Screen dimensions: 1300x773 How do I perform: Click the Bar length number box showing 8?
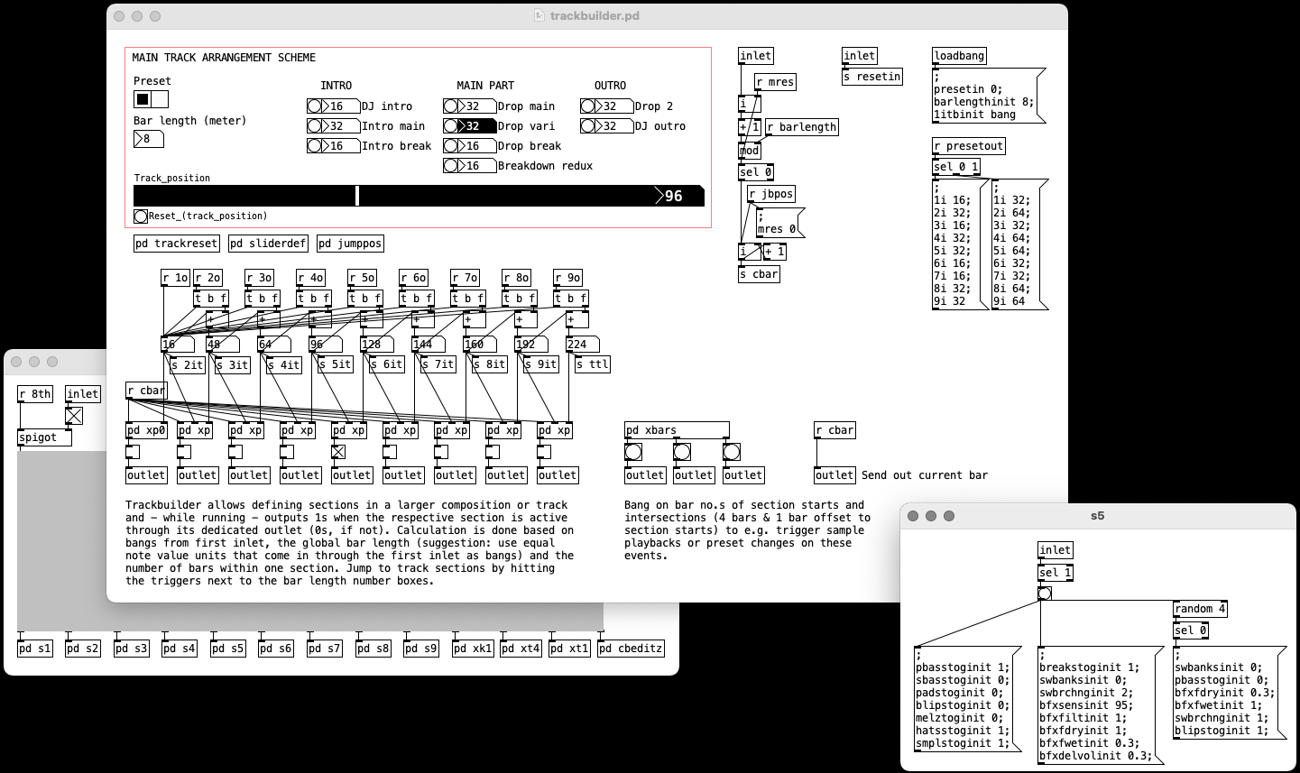point(149,139)
